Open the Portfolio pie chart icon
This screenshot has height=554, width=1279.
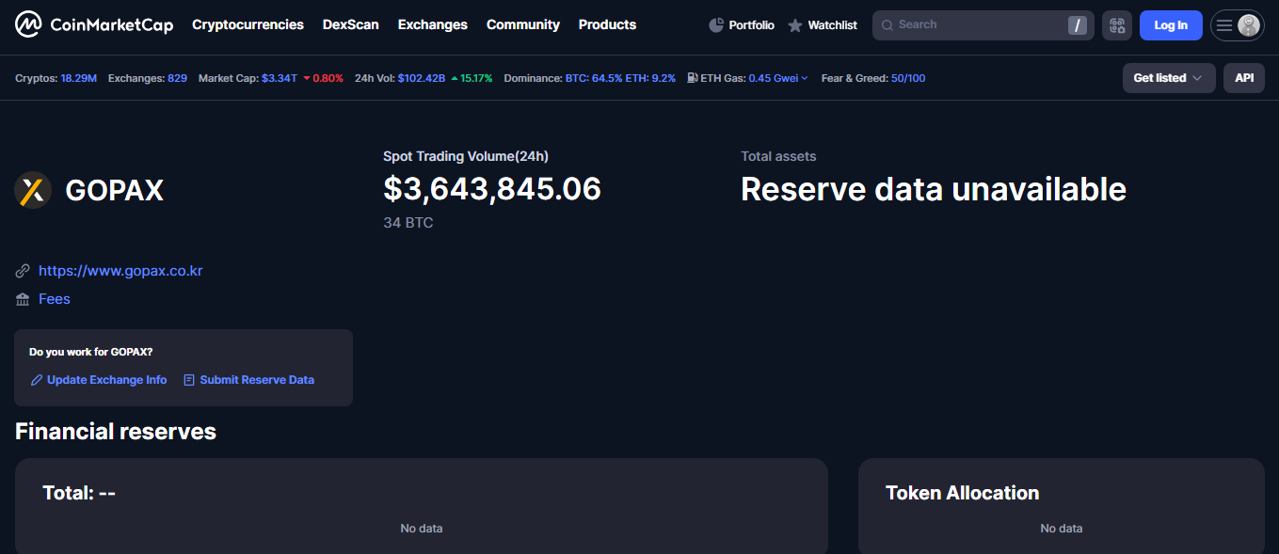coord(716,25)
